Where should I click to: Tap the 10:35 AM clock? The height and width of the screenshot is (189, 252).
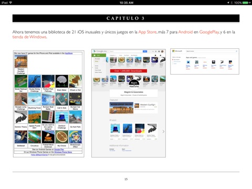coord(127,3)
